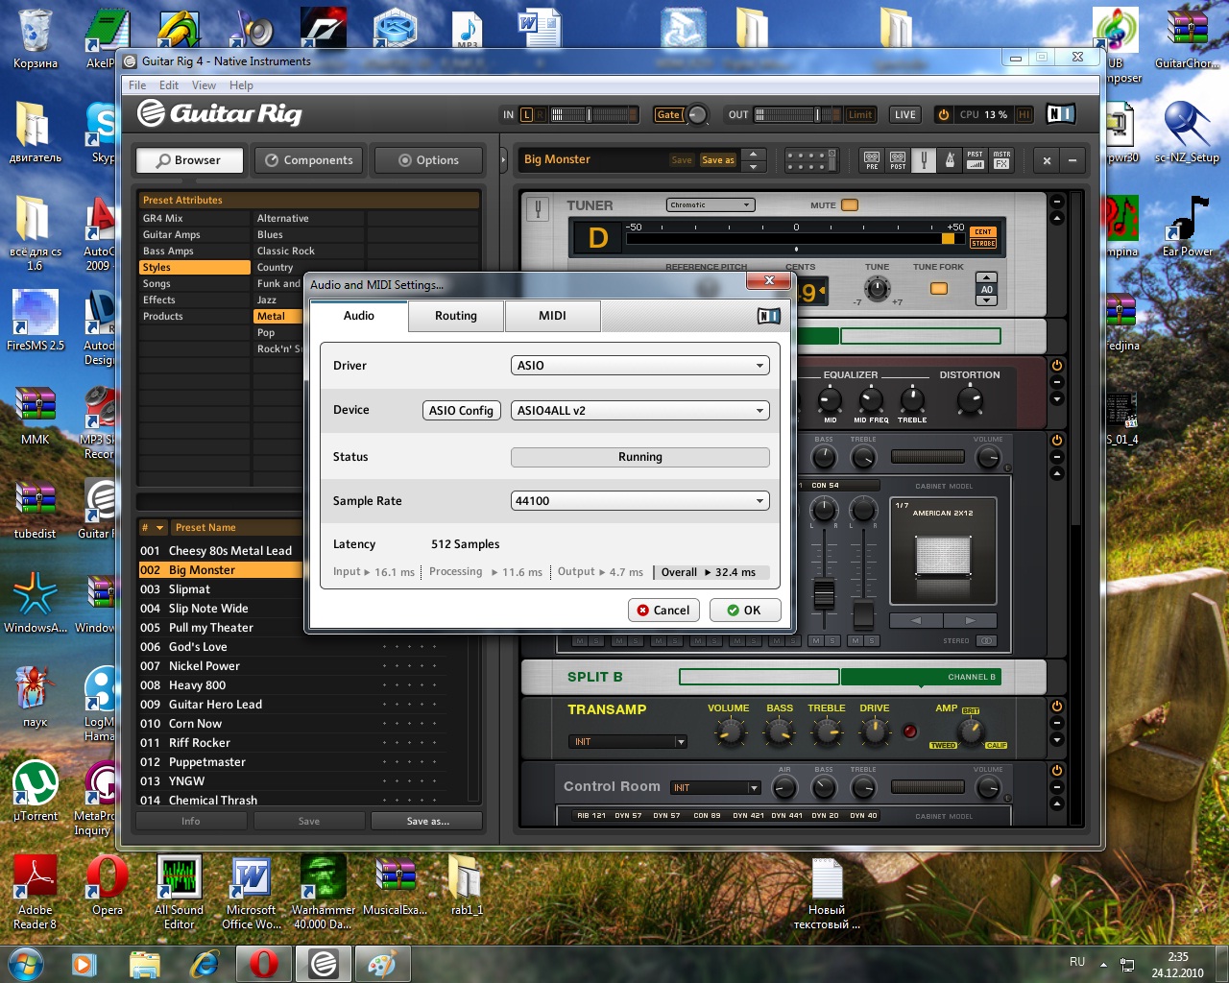1229x983 pixels.
Task: Open the Control Room INIT preset dropdown
Action: [x=715, y=787]
